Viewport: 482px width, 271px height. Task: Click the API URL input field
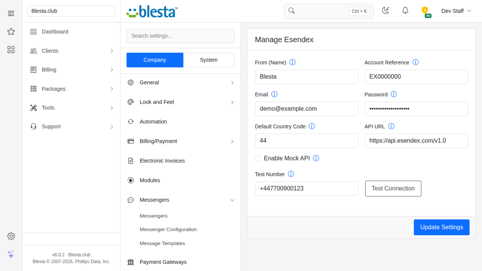pos(416,141)
